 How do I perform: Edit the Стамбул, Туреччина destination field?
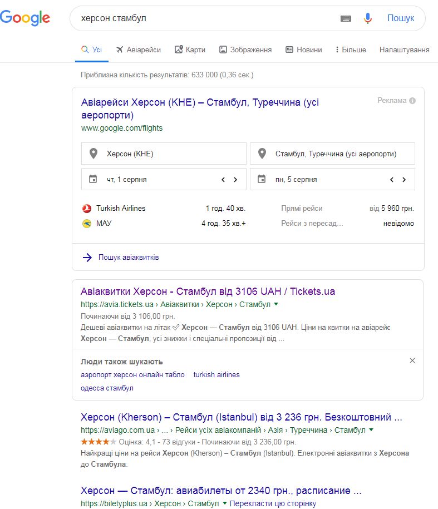tap(332, 154)
